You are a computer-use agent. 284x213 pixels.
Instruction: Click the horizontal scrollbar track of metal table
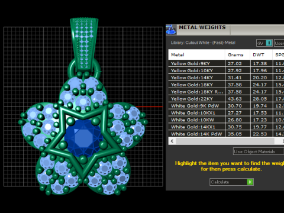click(225, 141)
